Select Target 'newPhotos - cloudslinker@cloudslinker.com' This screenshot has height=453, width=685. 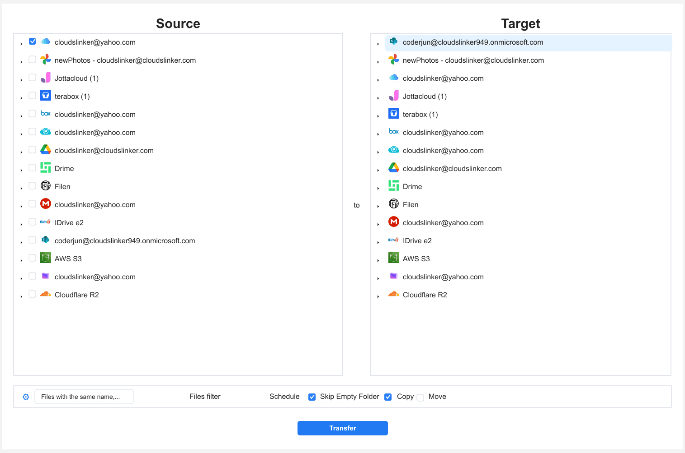[473, 60]
